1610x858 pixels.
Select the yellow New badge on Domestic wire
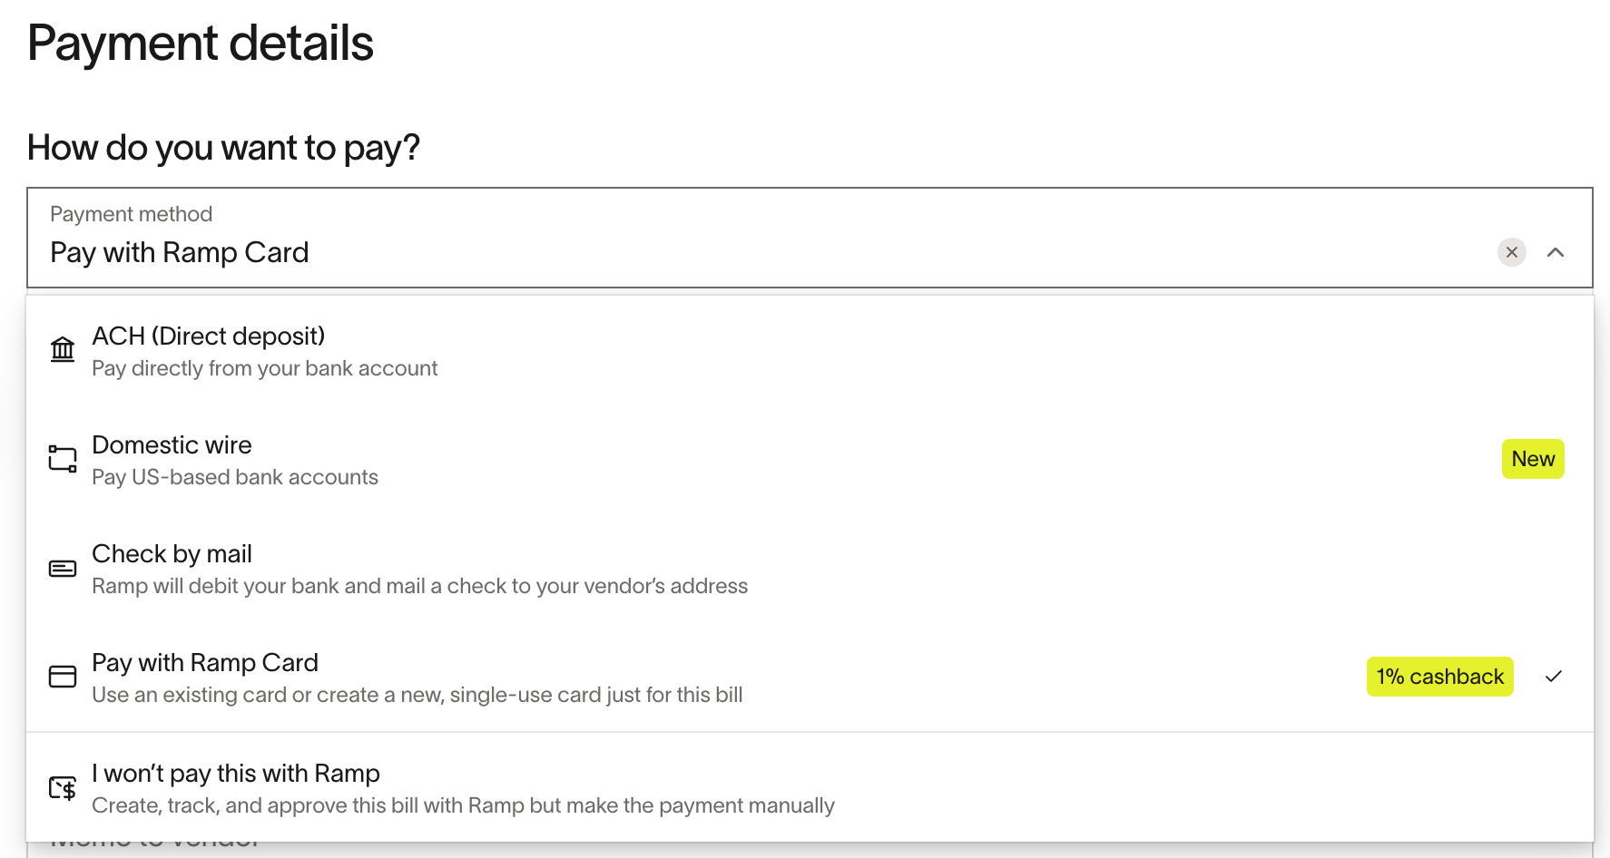[1533, 459]
